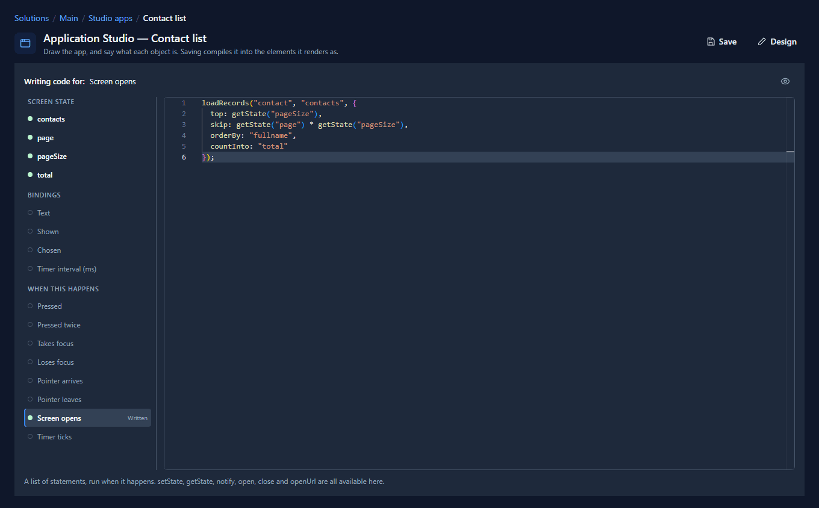Open Timer interval (ms) binding
This screenshot has height=508, width=819.
pos(87,269)
